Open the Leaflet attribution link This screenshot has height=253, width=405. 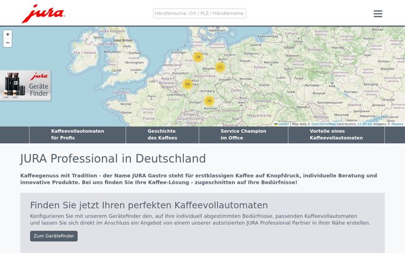pyautogui.click(x=282, y=124)
